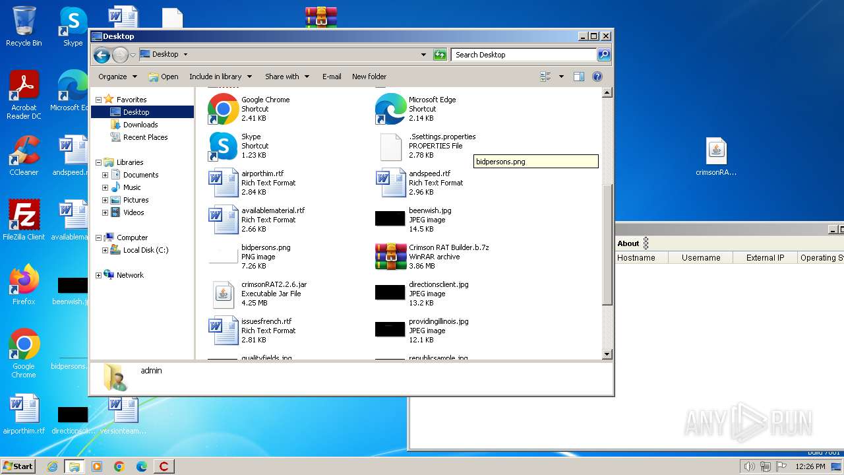Click the Search Desktop input field
The image size is (844, 475).
point(524,55)
